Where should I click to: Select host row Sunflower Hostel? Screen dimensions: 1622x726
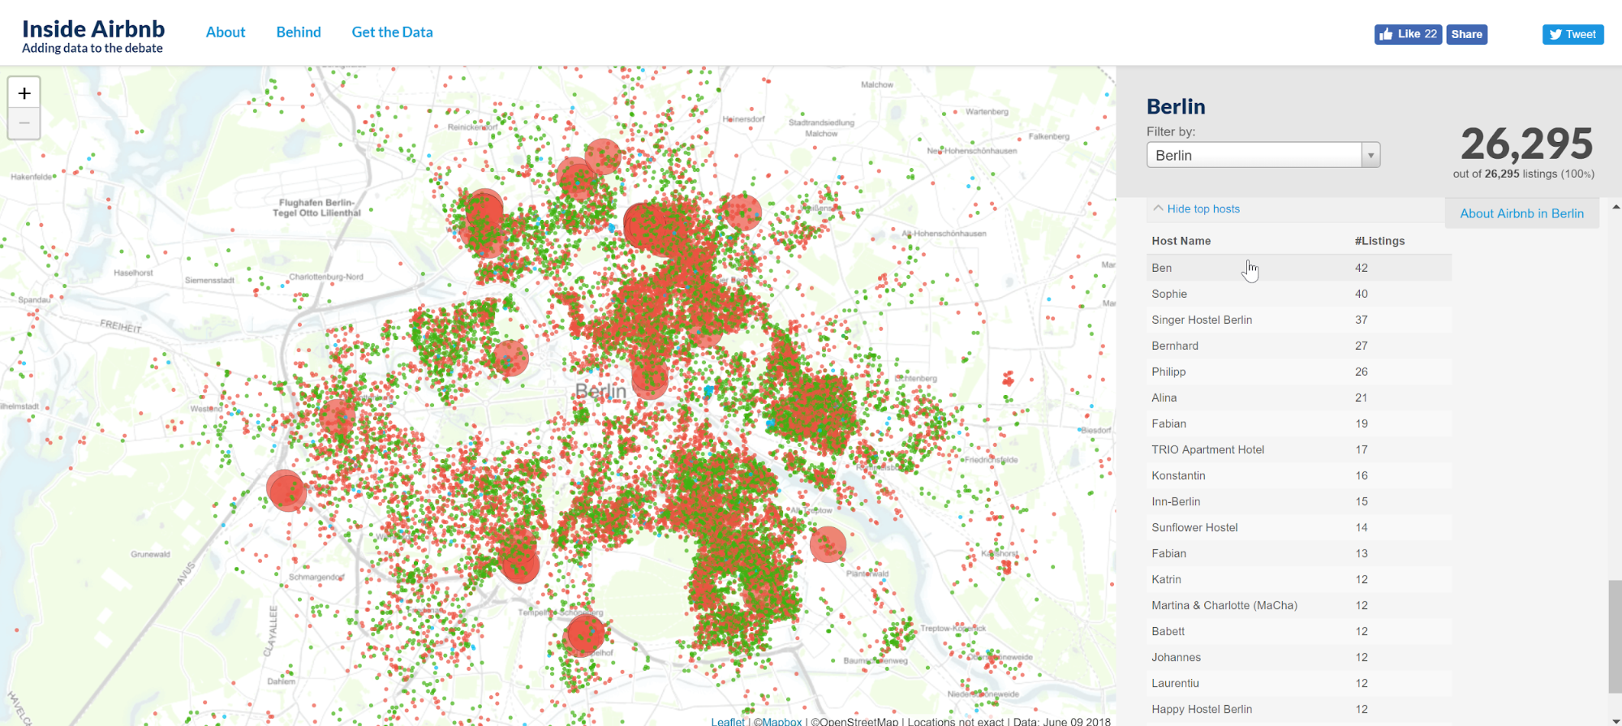pyautogui.click(x=1299, y=527)
